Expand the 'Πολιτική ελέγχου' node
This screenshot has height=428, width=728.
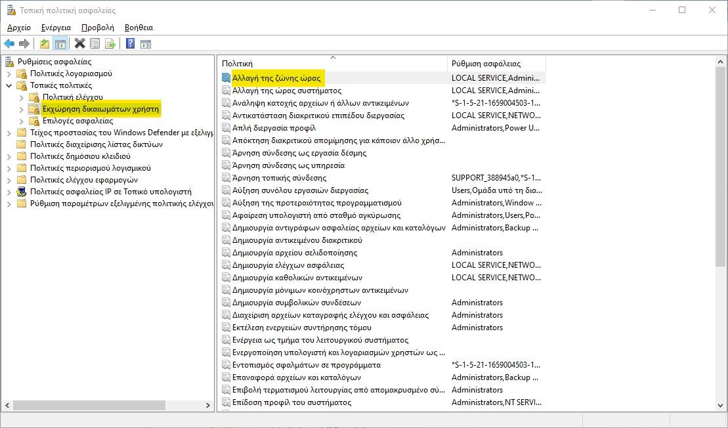click(x=22, y=98)
